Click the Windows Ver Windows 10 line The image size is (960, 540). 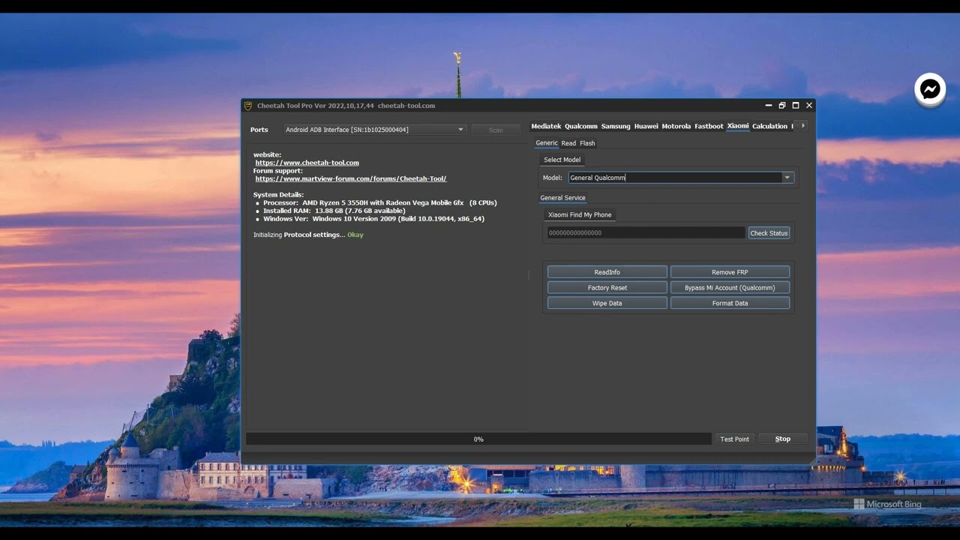[x=373, y=219]
